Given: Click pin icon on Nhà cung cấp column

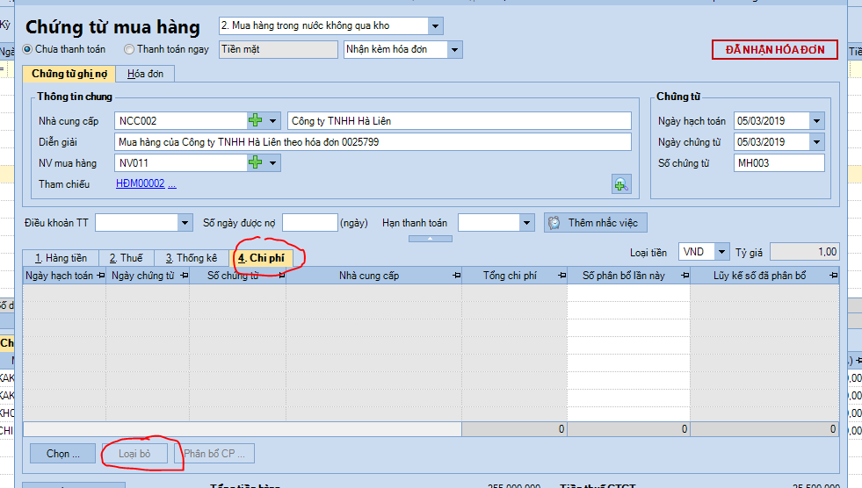Looking at the screenshot, I should point(455,276).
